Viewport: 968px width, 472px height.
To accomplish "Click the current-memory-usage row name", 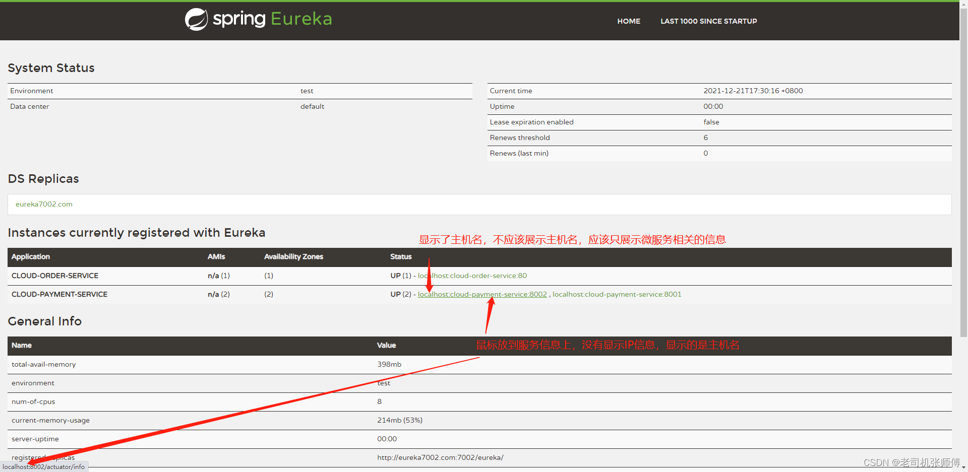I will pos(50,420).
